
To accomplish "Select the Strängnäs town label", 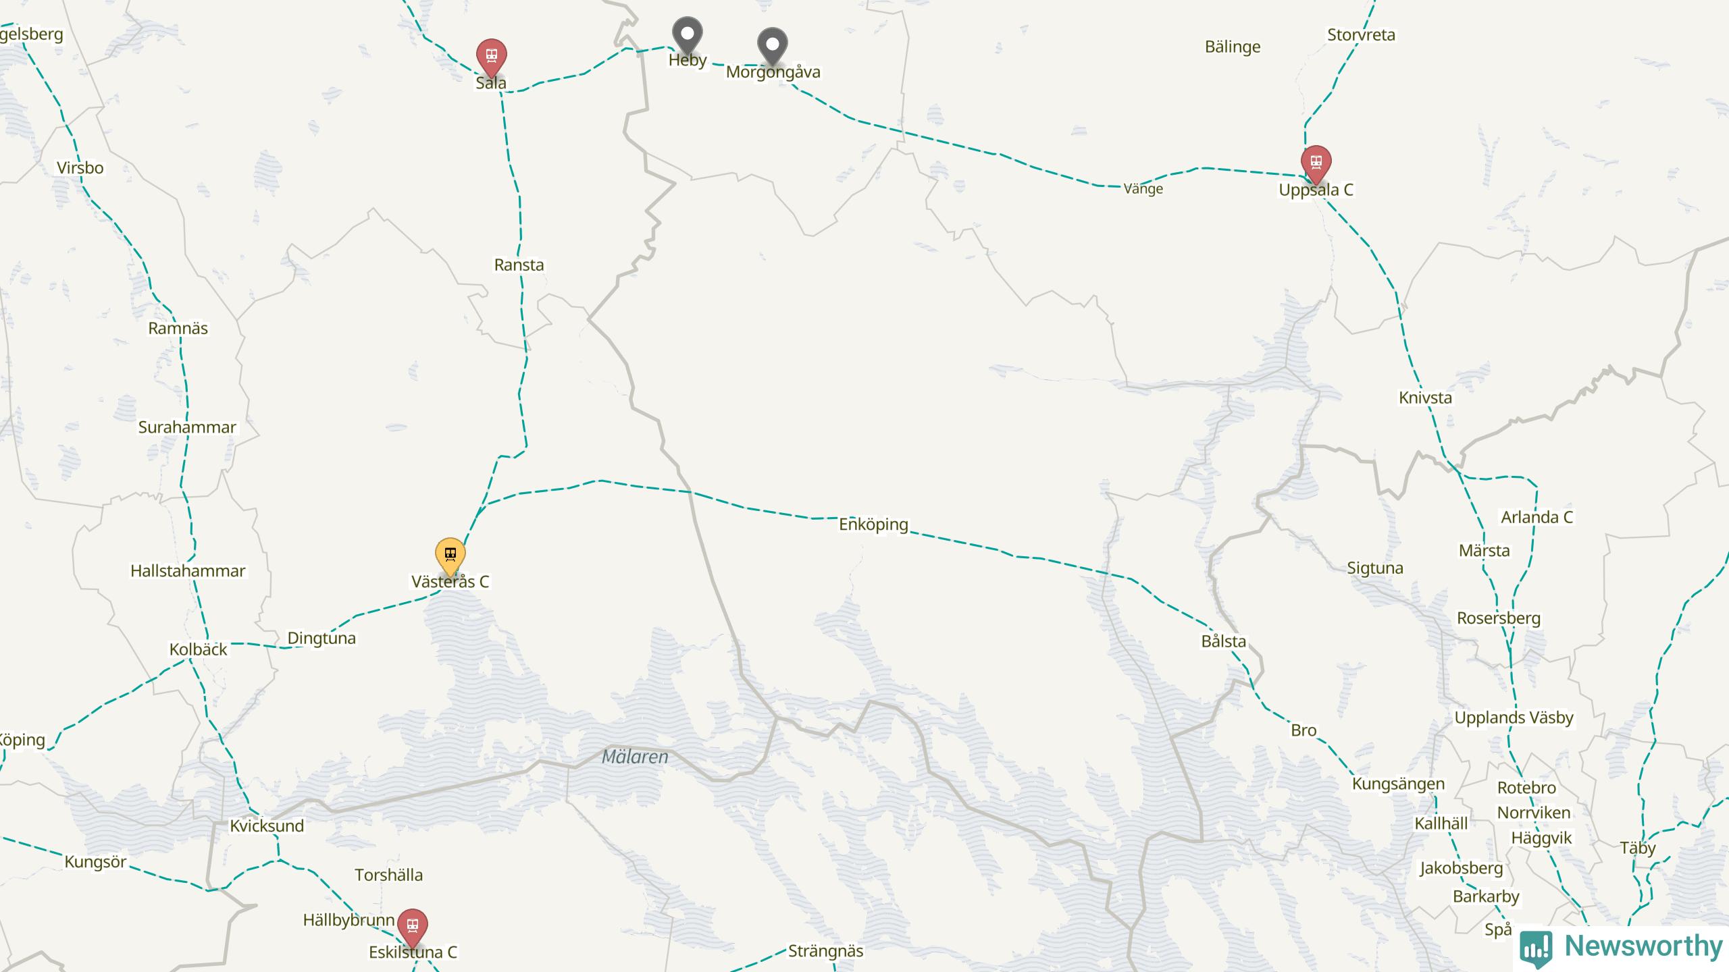I will coord(825,951).
